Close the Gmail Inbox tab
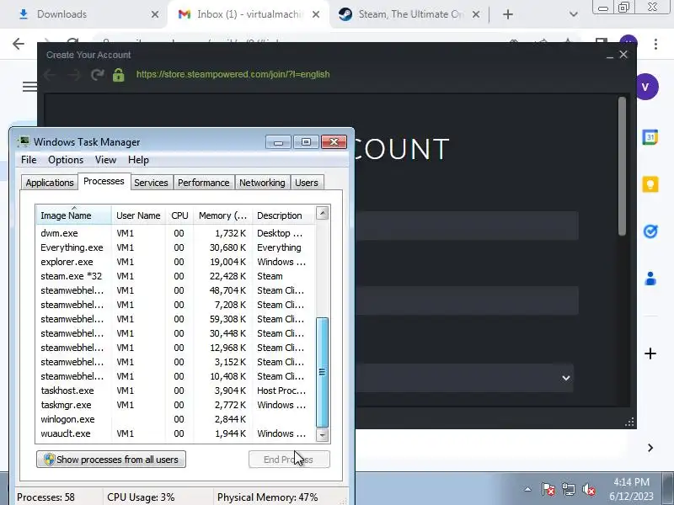The height and width of the screenshot is (505, 674). pyautogui.click(x=316, y=14)
